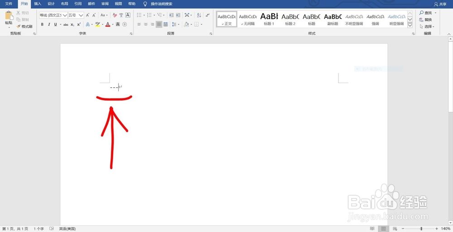Open the 替换 (Replace) tool
The width and height of the screenshot is (453, 232).
point(425,19)
